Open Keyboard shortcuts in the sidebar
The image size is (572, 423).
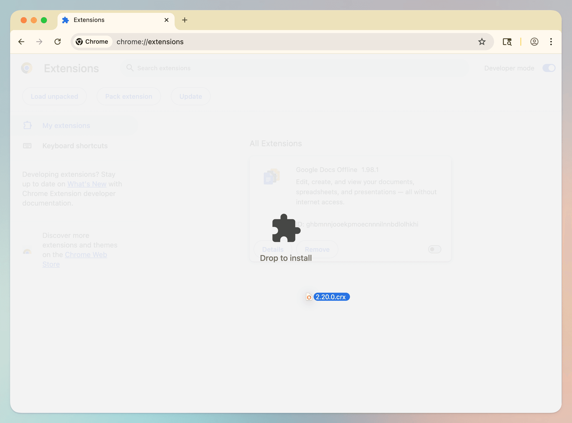75,146
